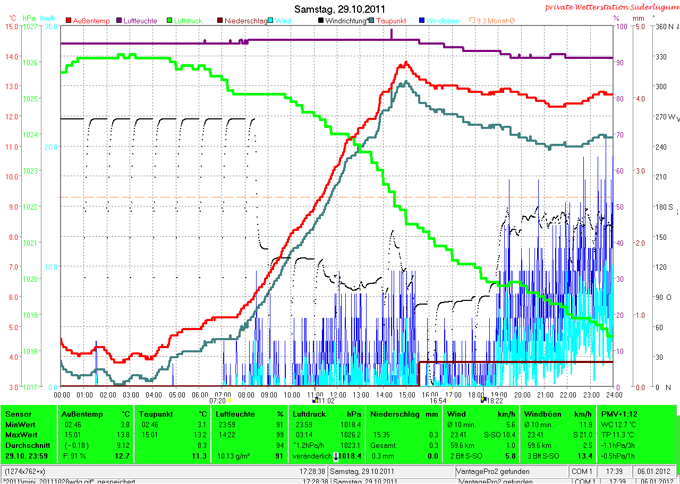Click the green Luftdruck legend square

[x=170, y=21]
